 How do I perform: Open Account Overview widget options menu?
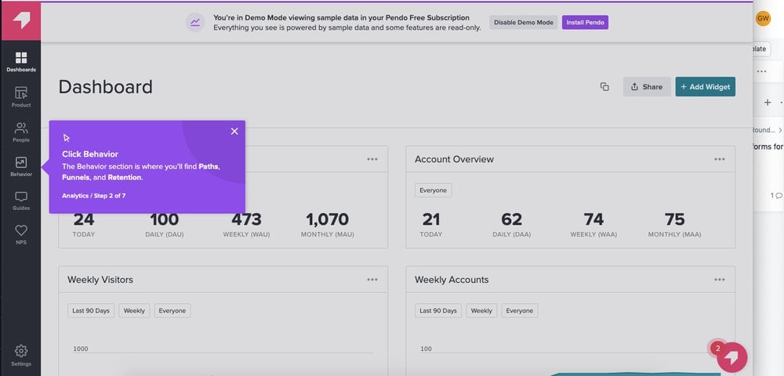[719, 159]
